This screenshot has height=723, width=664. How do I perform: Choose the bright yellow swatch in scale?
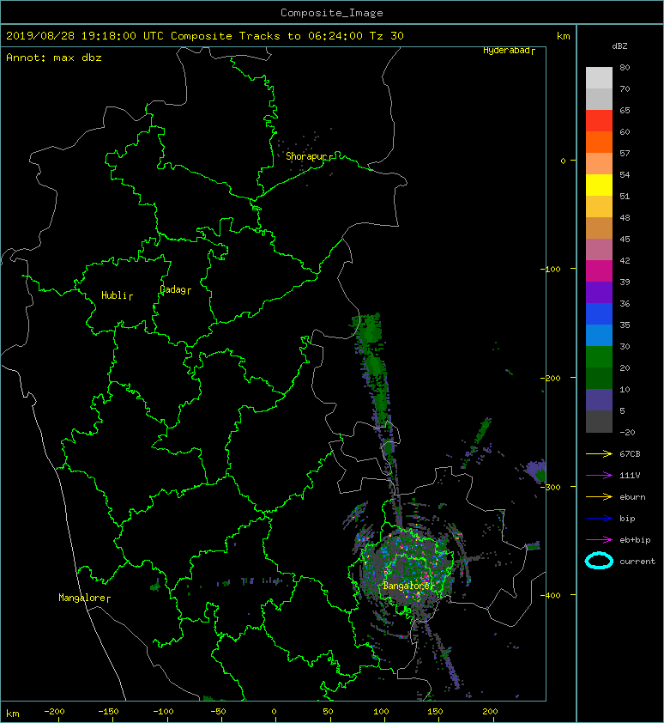click(x=599, y=185)
